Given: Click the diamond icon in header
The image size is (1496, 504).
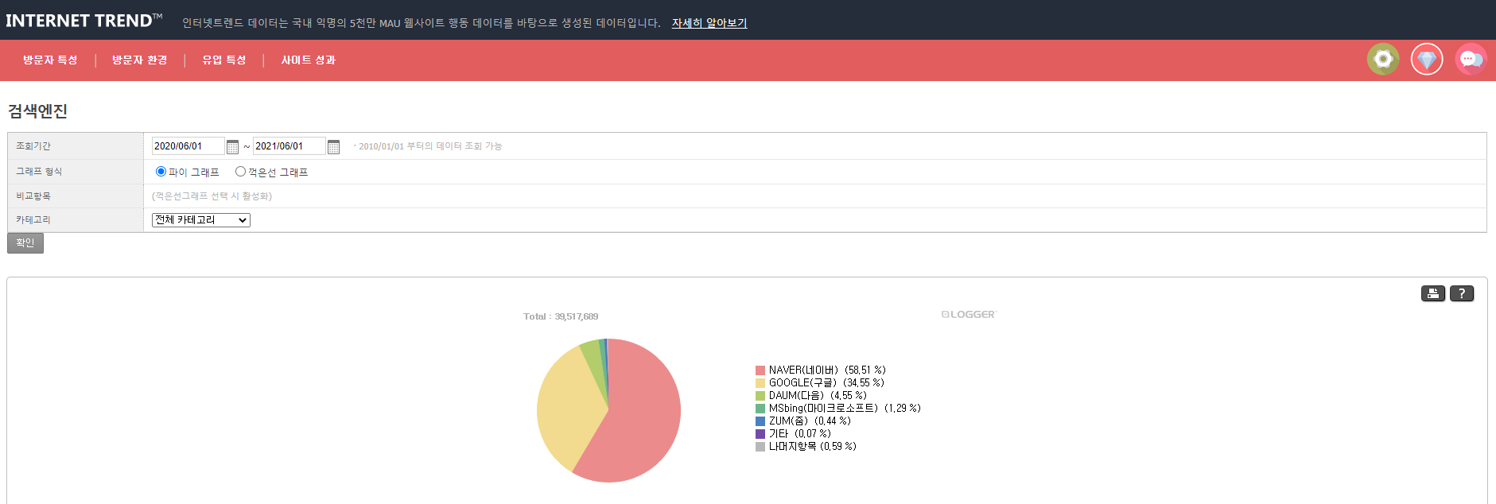Looking at the screenshot, I should [1427, 60].
